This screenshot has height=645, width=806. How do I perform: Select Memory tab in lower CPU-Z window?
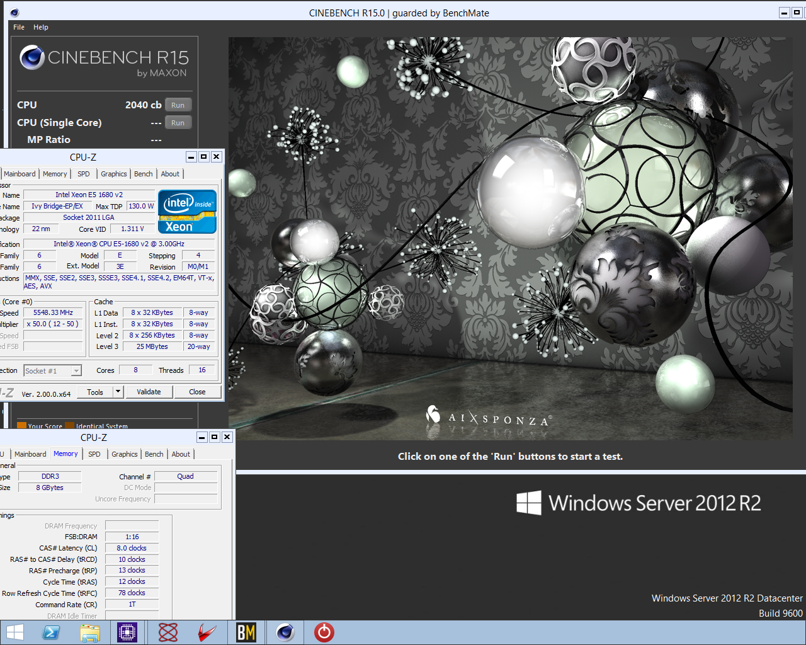tap(65, 454)
